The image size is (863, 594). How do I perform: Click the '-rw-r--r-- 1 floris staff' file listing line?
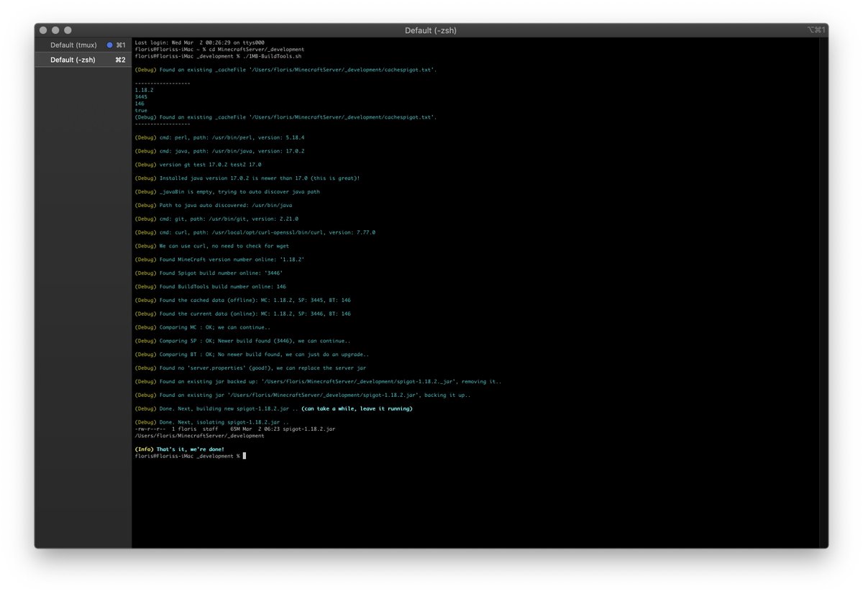coord(234,429)
